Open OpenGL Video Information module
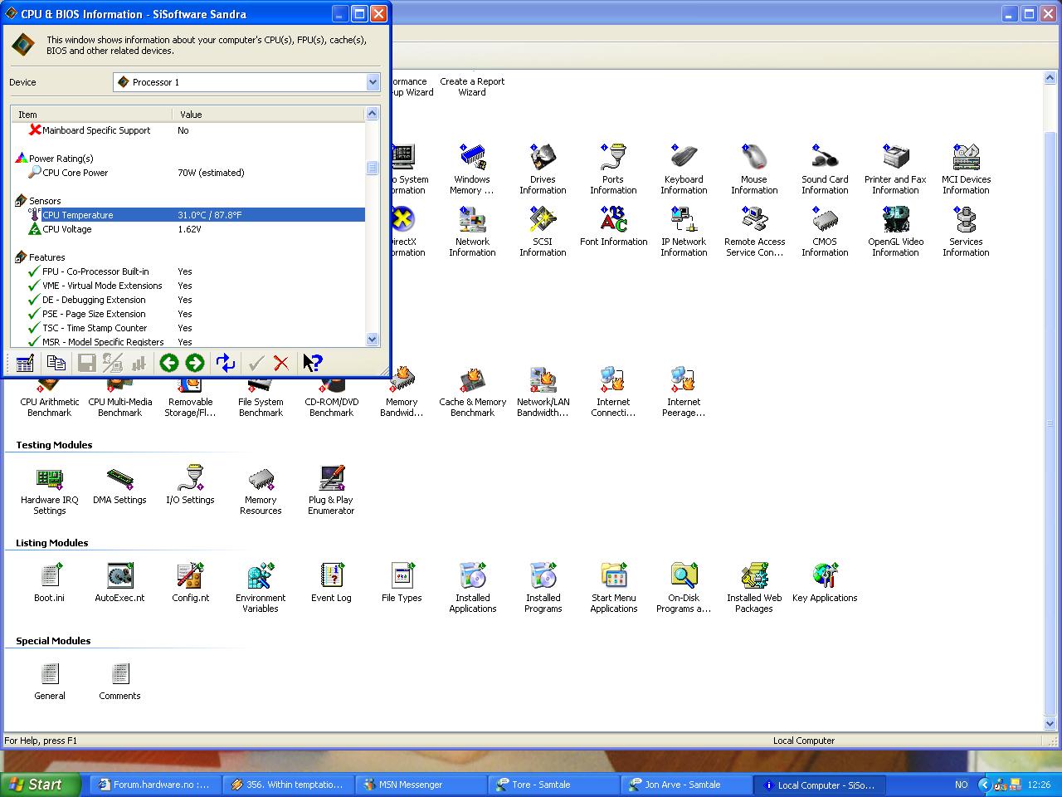Viewport: 1062px width, 797px height. click(895, 231)
